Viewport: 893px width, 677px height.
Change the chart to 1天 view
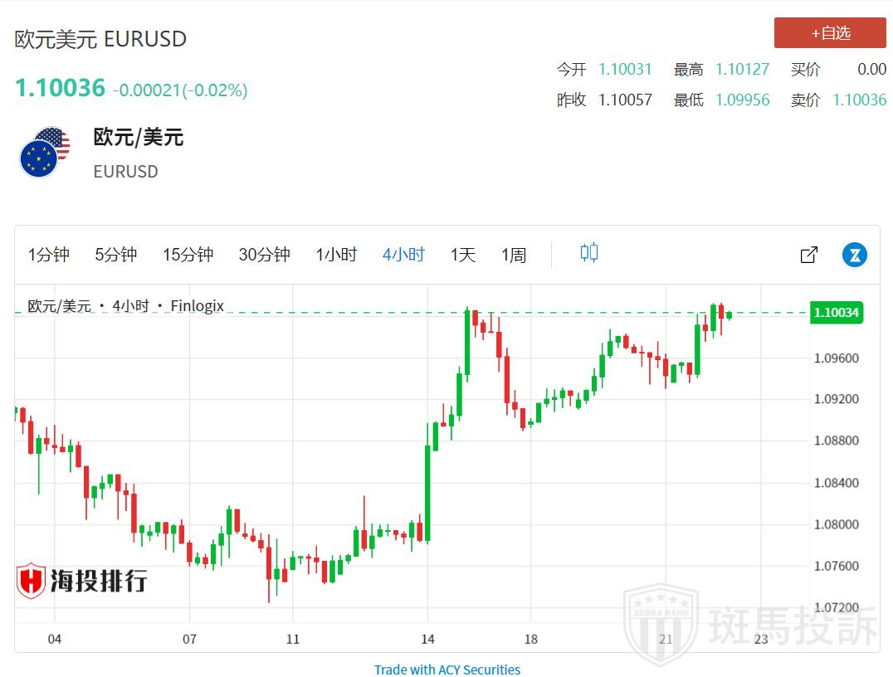pyautogui.click(x=462, y=255)
